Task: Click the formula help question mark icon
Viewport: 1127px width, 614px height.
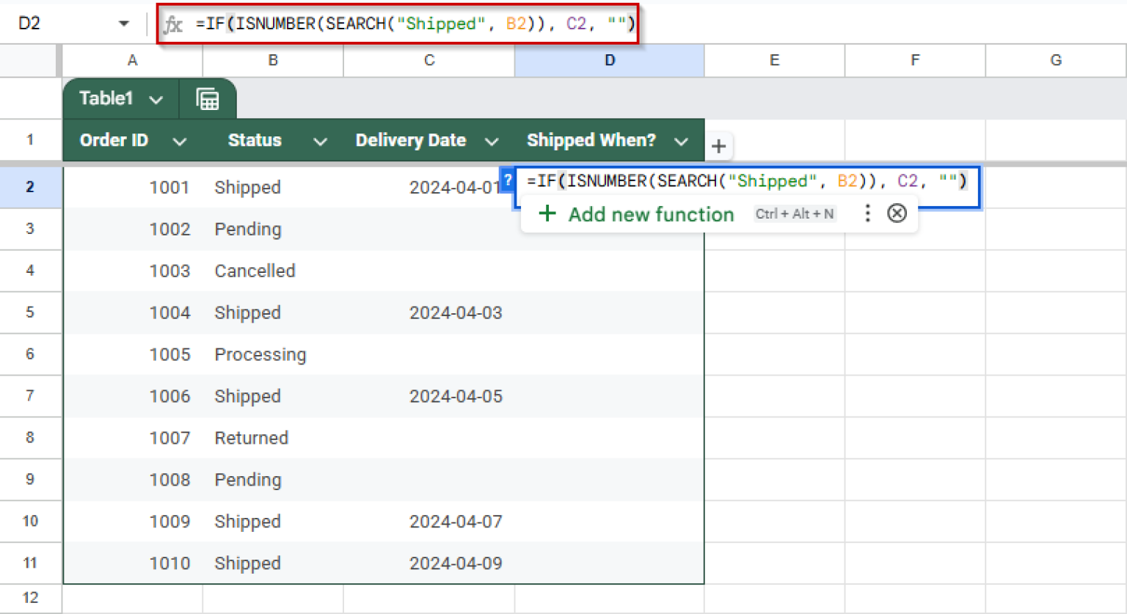Action: point(508,180)
